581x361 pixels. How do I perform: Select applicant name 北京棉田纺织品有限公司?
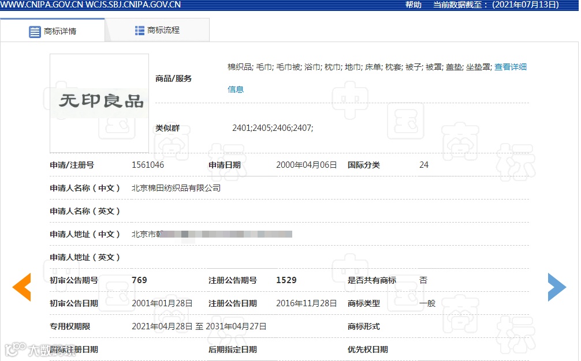click(176, 188)
